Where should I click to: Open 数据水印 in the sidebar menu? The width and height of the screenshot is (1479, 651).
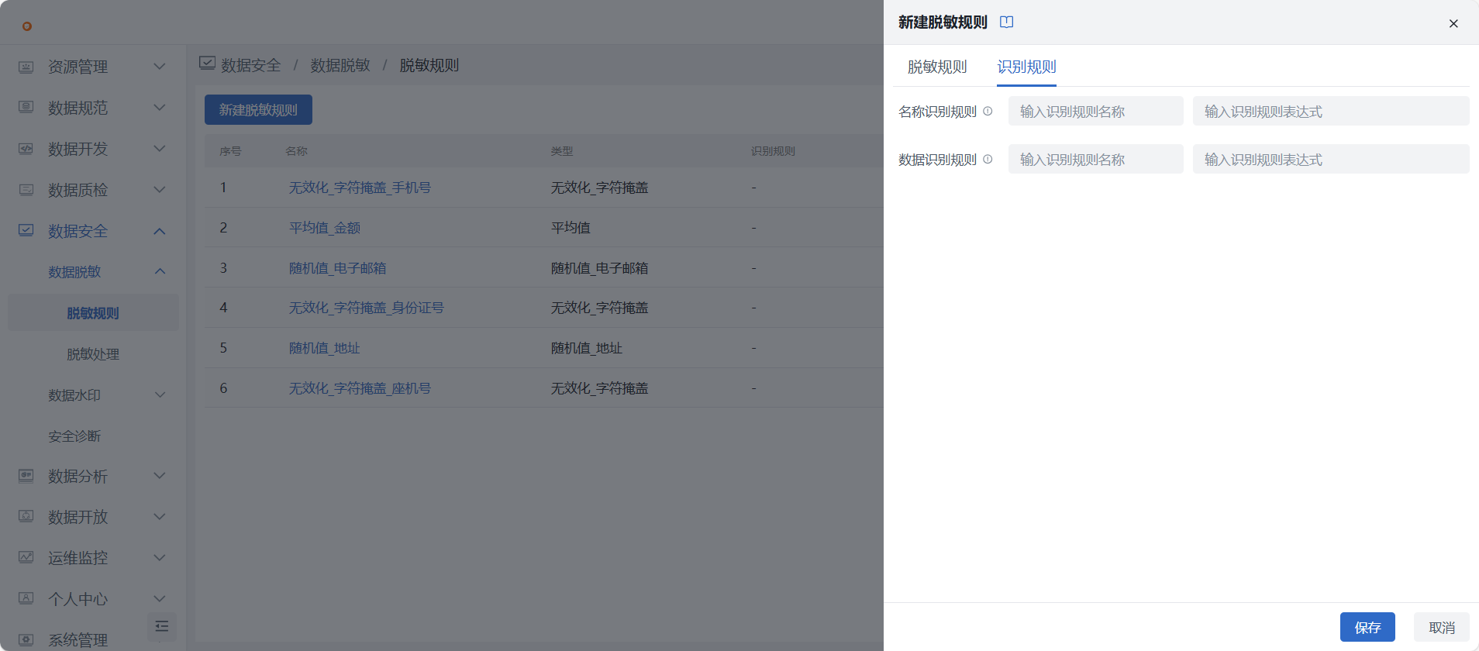74,395
